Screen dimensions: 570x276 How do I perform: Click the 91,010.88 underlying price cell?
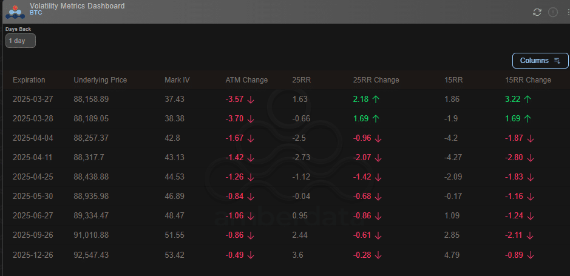click(x=91, y=235)
